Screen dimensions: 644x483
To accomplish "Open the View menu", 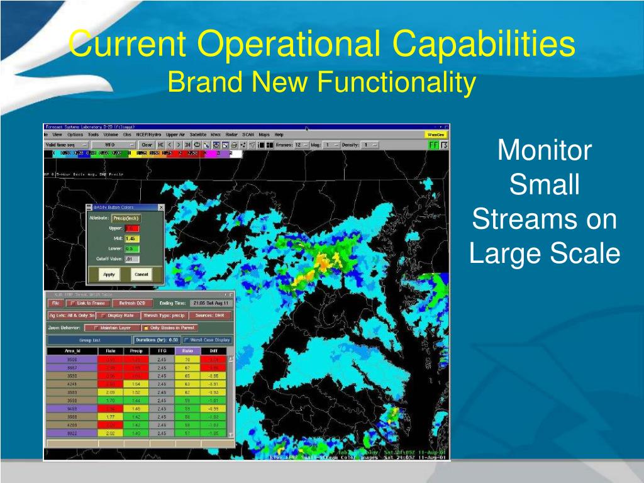I will (x=57, y=135).
